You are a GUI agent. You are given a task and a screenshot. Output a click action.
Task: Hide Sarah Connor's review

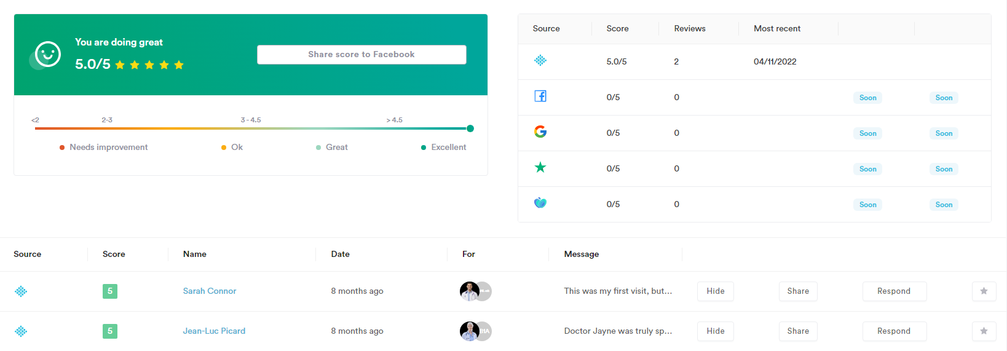(715, 291)
